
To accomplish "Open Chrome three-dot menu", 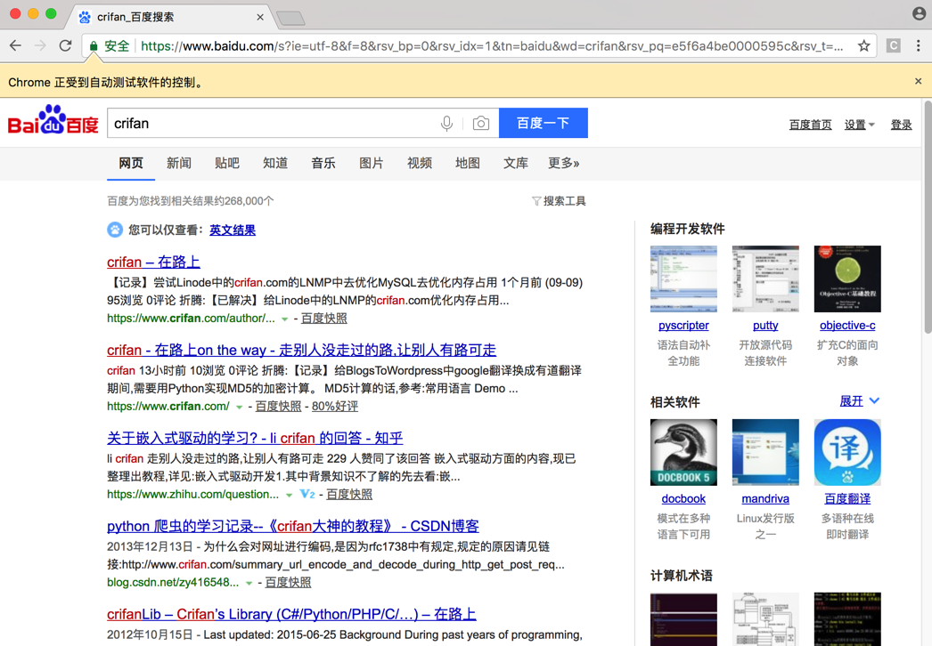I will coord(919,45).
